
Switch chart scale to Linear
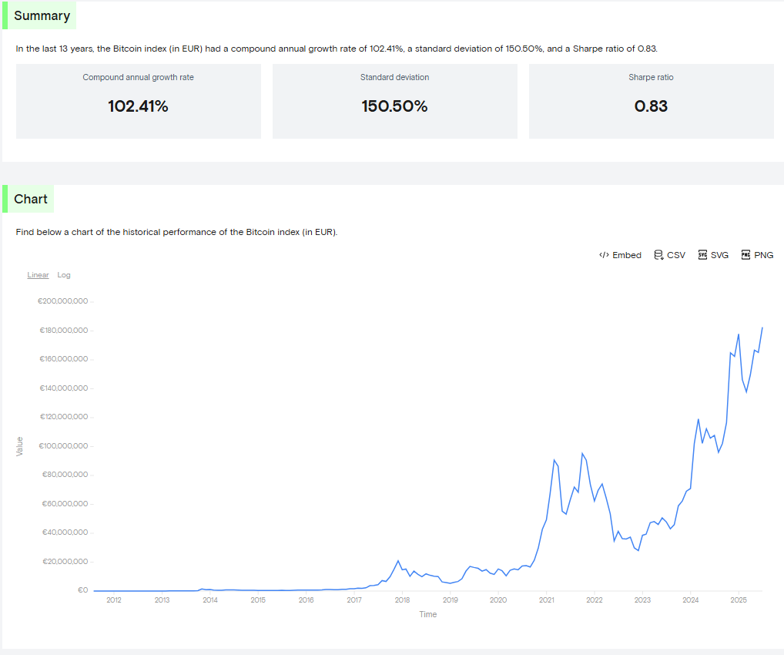click(x=38, y=275)
